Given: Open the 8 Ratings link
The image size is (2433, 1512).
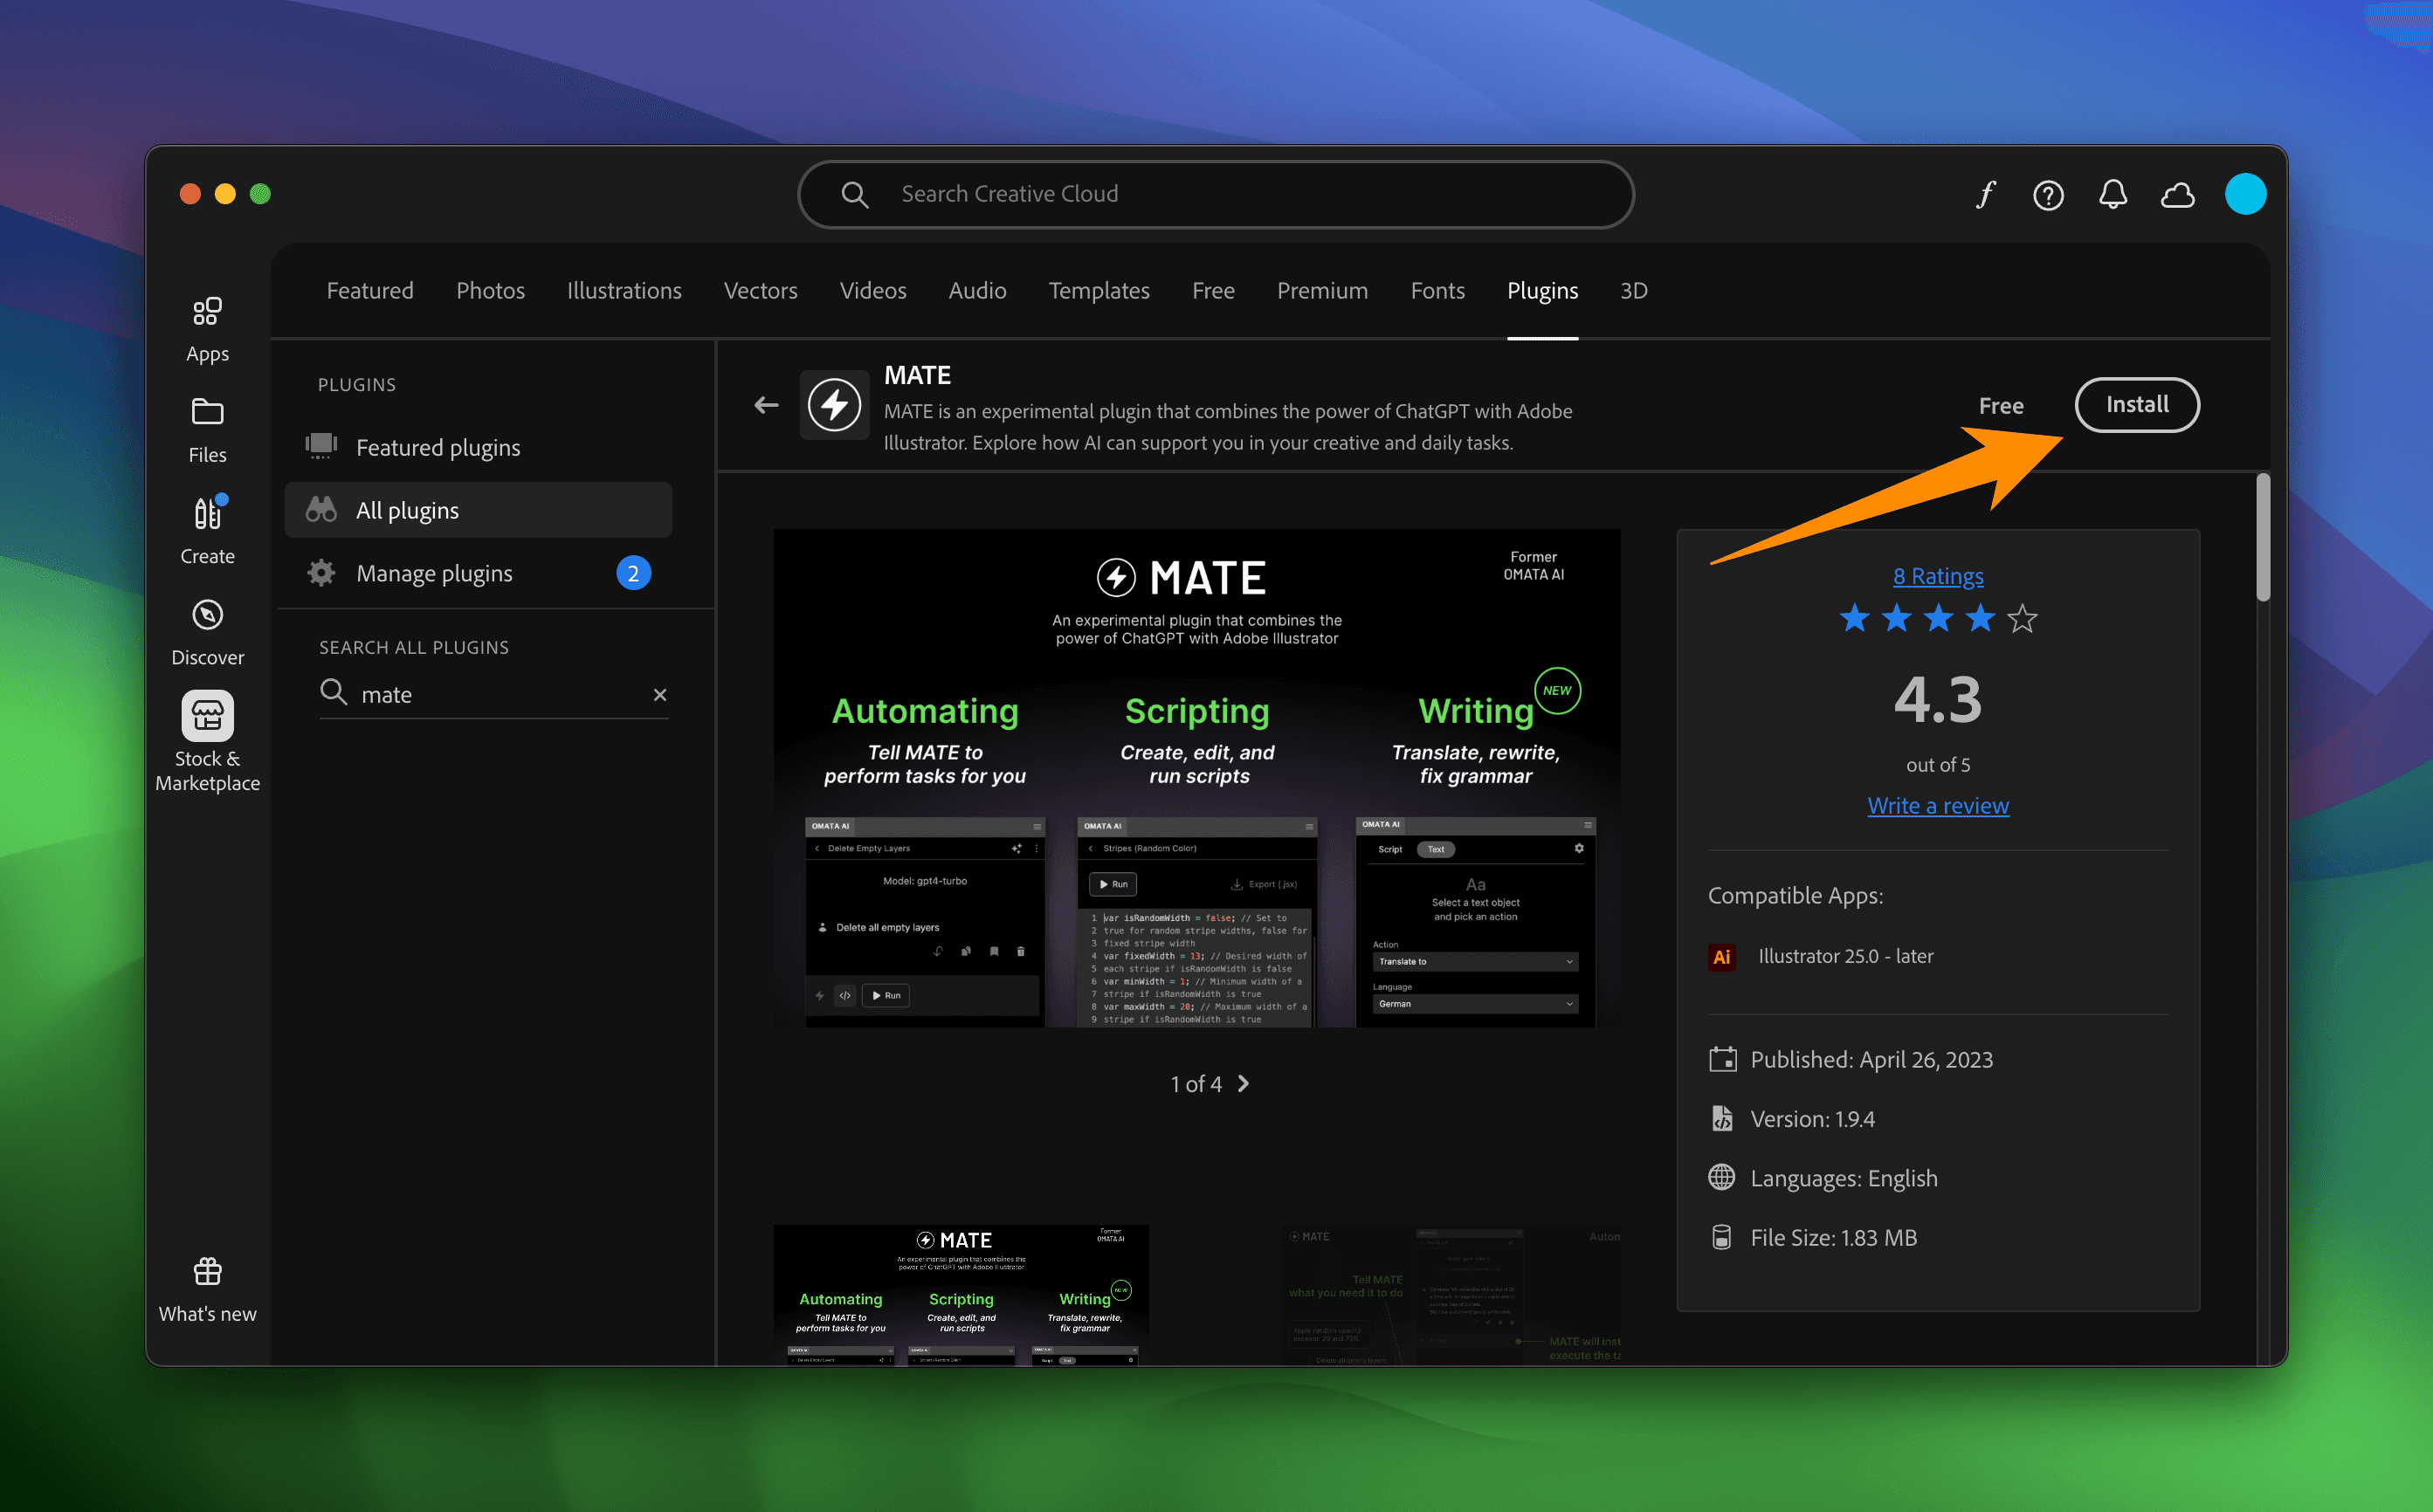Looking at the screenshot, I should (1937, 576).
